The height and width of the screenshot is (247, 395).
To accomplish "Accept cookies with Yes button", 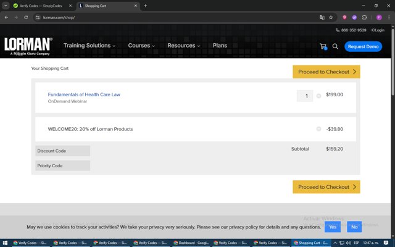I will (333, 227).
